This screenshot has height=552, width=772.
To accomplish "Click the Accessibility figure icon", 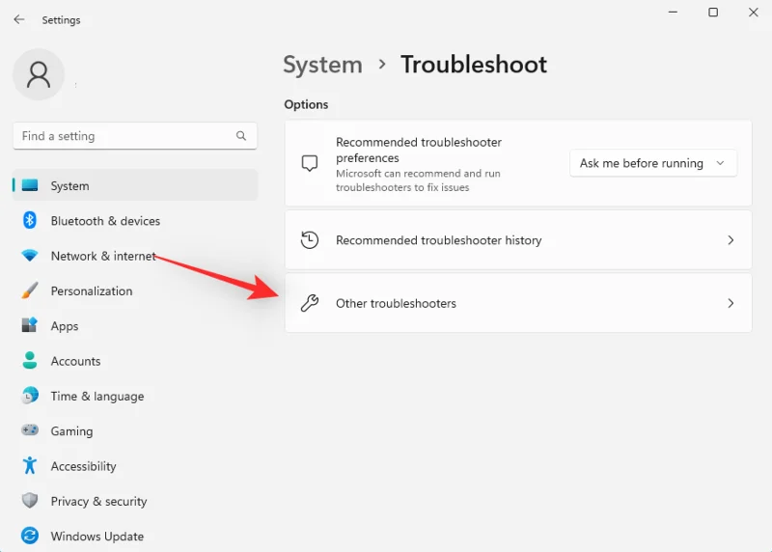I will (30, 466).
